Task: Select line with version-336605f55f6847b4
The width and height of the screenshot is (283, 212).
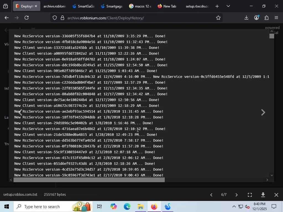Action: point(90,36)
